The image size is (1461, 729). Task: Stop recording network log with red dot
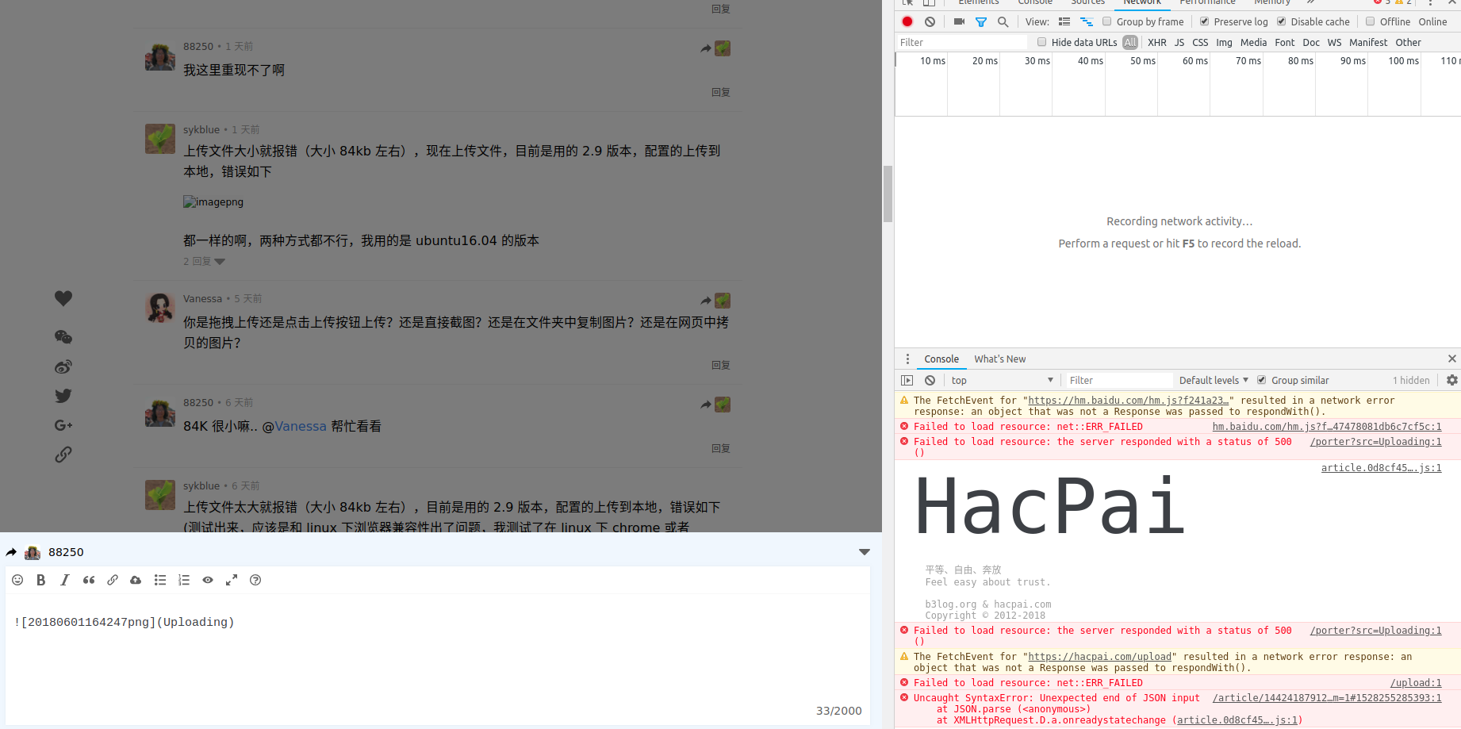[x=907, y=21]
